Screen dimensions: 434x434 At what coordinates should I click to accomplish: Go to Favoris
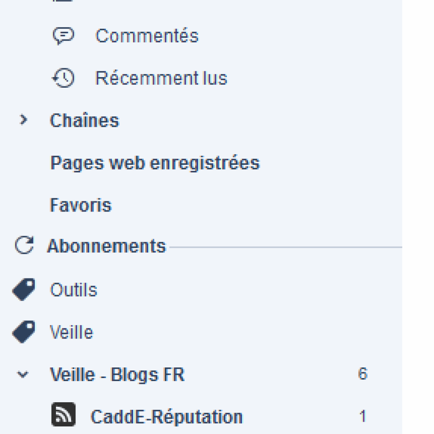click(x=81, y=205)
